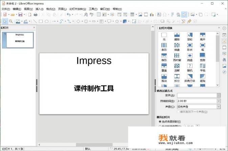The width and height of the screenshot is (228, 151).
Task: Open Undo history dropdown arrow
Action: (72, 14)
